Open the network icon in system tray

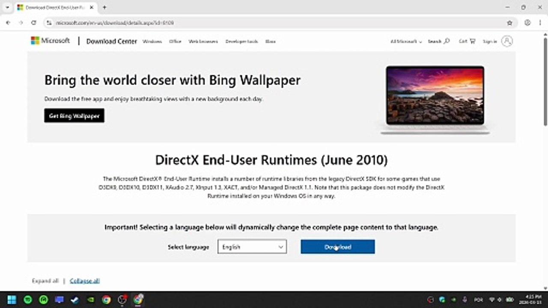[492, 299]
